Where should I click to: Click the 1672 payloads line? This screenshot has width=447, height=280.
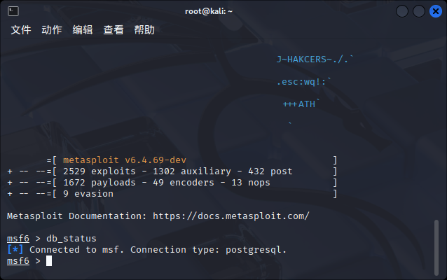click(167, 183)
